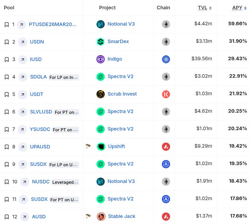Click the Stable Jack logo icon
This screenshot has height=223, width=251.
point(101,217)
